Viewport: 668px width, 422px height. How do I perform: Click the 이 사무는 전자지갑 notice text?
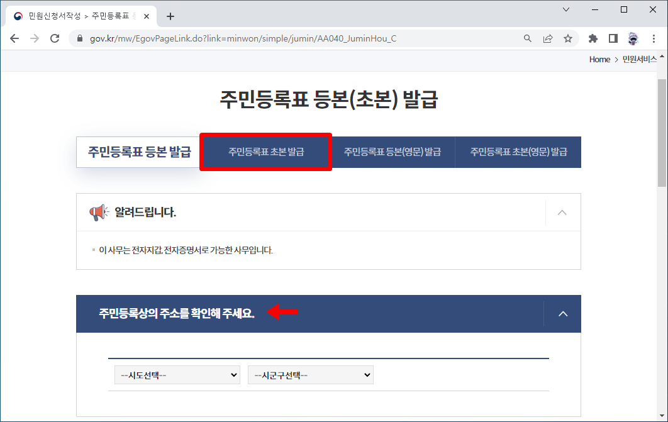pos(186,250)
